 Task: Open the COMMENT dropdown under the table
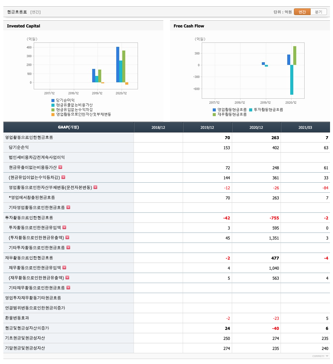click(x=320, y=356)
